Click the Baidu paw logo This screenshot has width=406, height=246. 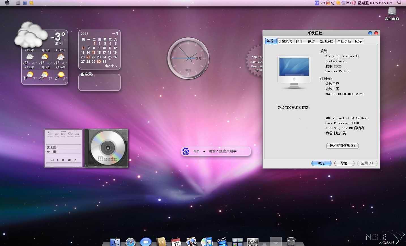pos(186,151)
